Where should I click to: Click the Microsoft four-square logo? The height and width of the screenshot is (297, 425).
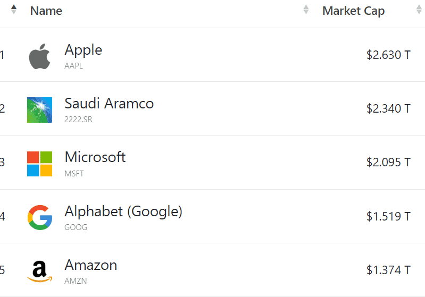tap(39, 164)
